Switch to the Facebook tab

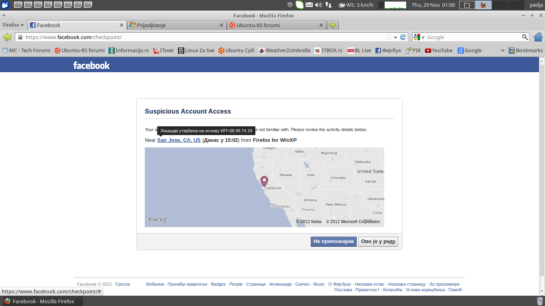point(77,25)
